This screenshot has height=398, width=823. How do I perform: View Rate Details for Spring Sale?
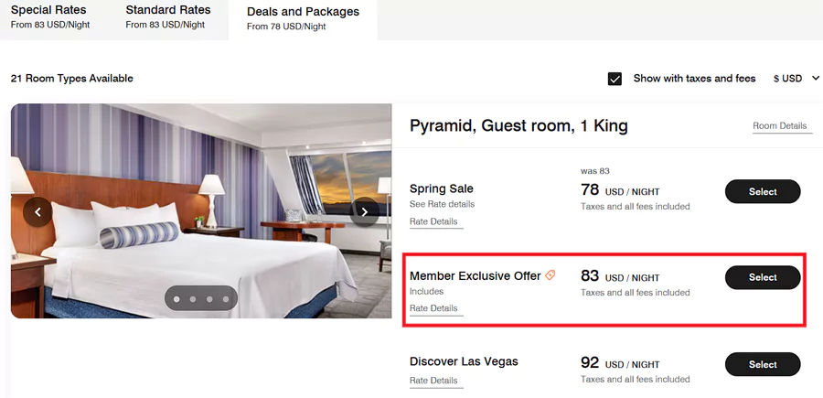coord(433,221)
